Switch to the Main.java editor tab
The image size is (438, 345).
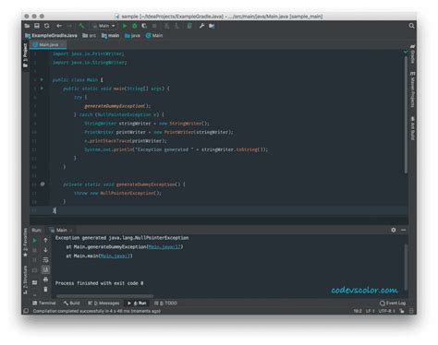[47, 45]
